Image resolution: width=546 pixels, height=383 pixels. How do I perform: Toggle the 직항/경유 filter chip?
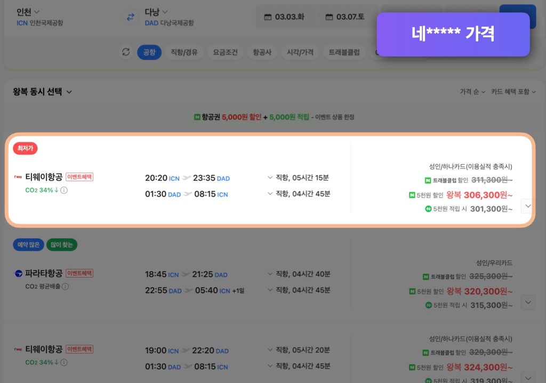[x=183, y=52]
